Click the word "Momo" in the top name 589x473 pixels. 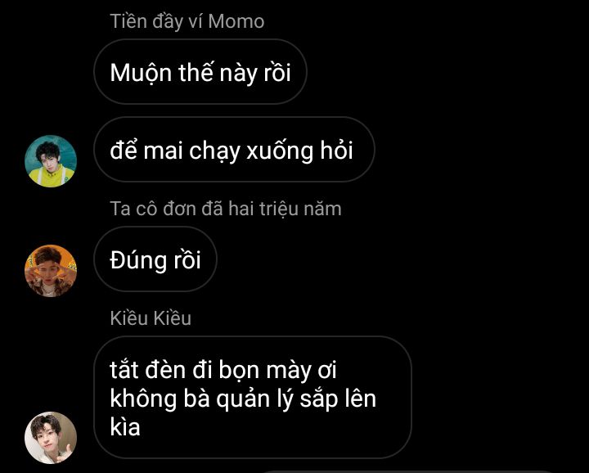tap(236, 21)
